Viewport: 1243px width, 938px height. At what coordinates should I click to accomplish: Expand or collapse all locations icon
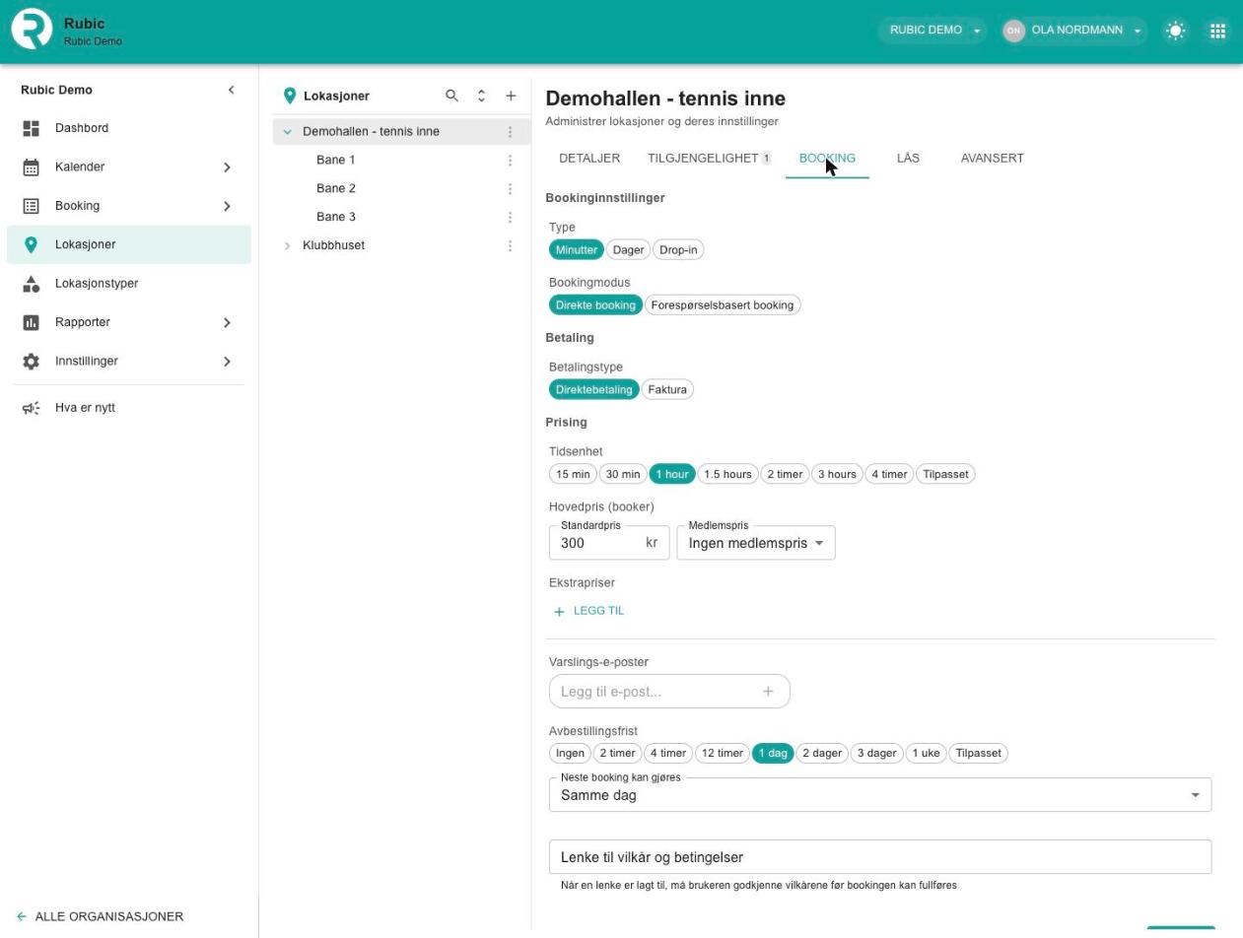pos(481,96)
